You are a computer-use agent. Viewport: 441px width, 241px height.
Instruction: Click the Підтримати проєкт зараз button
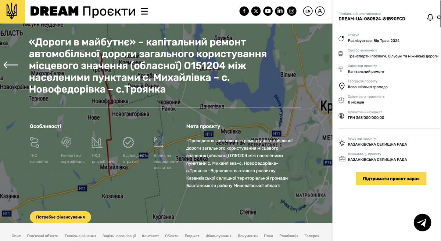(391, 179)
